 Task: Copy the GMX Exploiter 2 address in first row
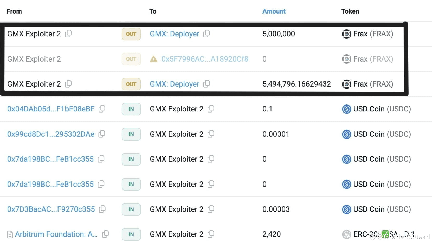(x=68, y=34)
